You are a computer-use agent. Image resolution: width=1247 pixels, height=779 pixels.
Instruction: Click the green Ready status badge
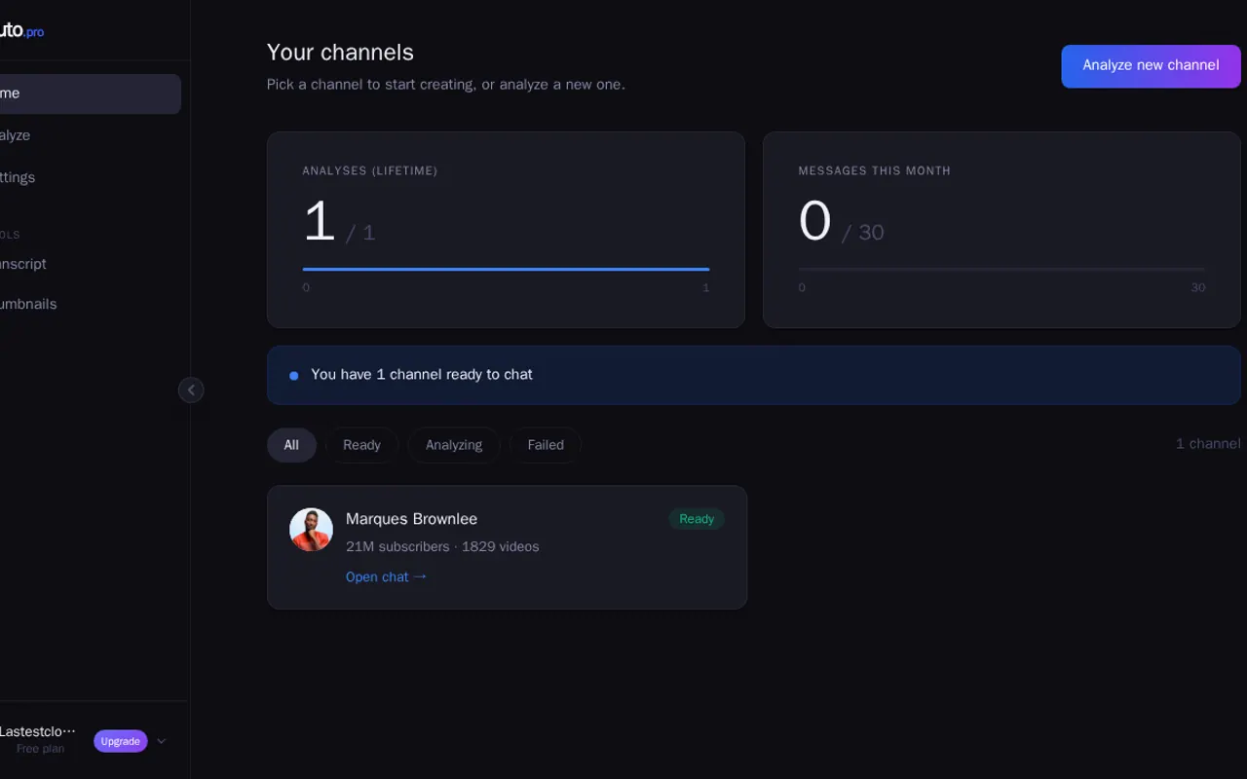697,519
